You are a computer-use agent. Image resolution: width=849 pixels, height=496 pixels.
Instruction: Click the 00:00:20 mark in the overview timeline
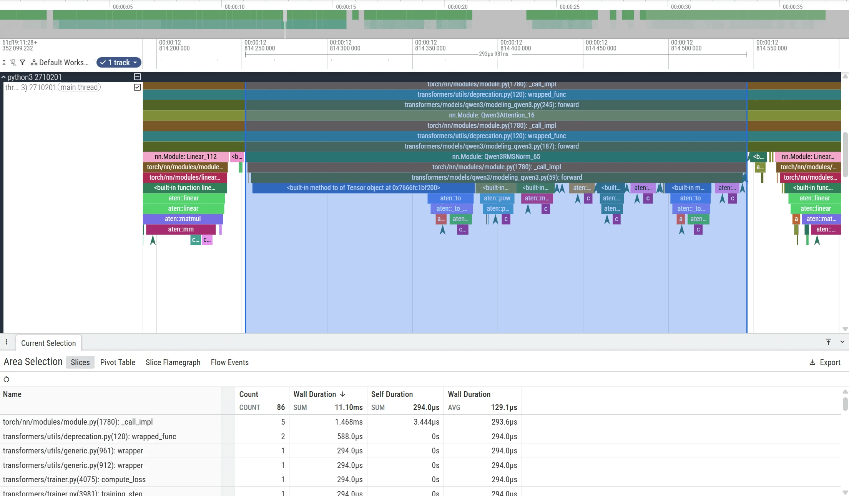457,7
